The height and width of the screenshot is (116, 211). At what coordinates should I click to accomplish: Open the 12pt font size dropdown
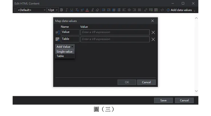coord(53,10)
